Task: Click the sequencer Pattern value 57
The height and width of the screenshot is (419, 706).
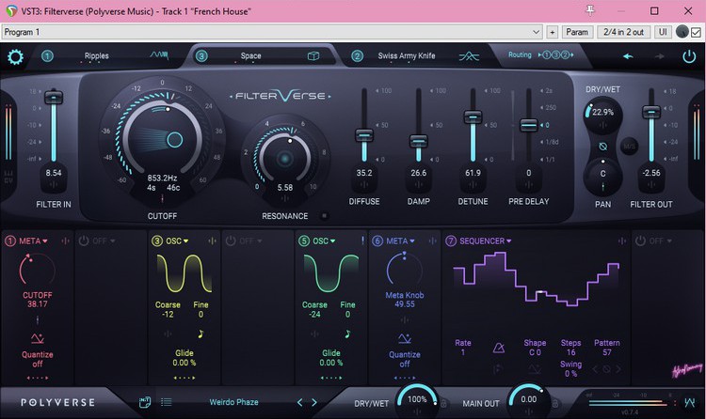Action: [x=607, y=352]
